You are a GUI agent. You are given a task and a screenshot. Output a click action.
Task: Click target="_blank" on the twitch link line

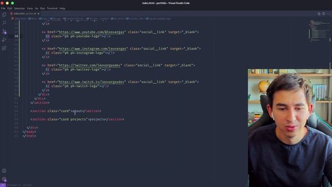[x=183, y=82]
